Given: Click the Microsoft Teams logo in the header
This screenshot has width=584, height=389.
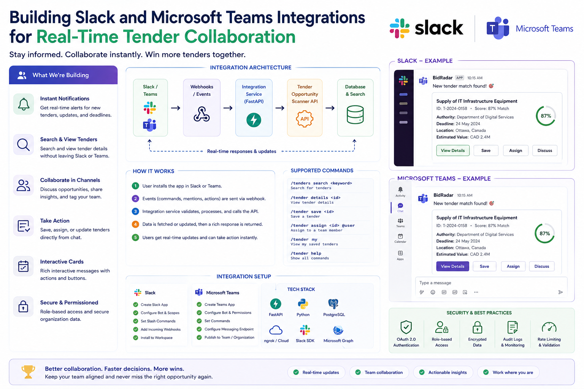Looking at the screenshot, I should coord(530,28).
